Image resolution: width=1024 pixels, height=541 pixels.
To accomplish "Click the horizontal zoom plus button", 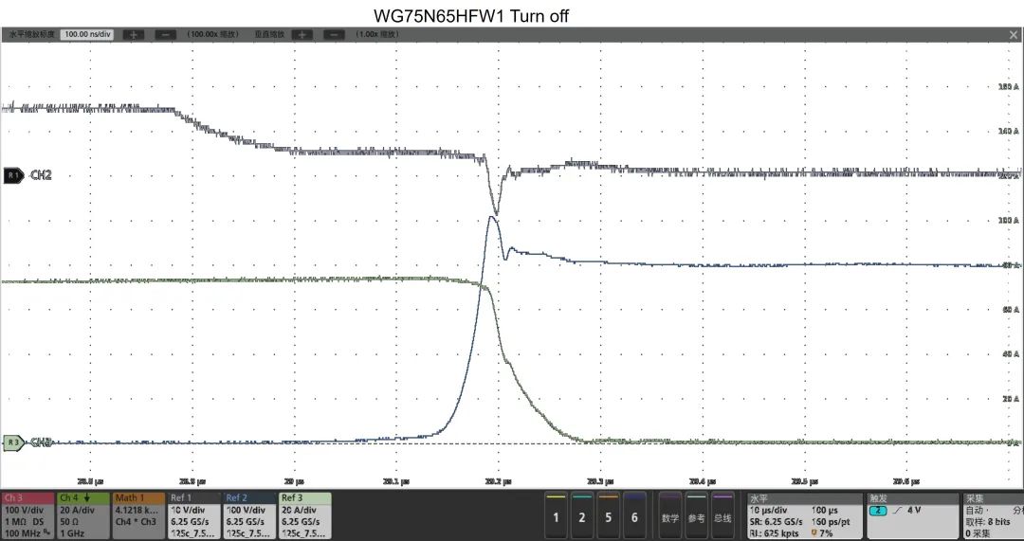I will point(134,34).
